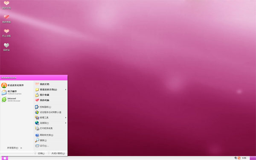Launch Internet 360SE Browser from Start menu
Viewport: 256px width, 160px height.
click(x=11, y=99)
